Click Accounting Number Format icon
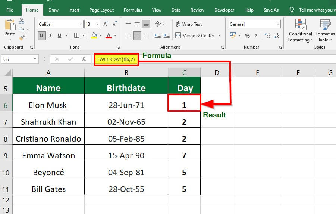Viewport: 336px width, 214px height. [x=232, y=35]
